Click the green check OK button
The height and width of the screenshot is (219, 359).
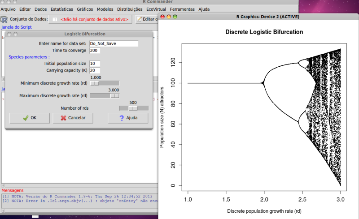click(30, 118)
